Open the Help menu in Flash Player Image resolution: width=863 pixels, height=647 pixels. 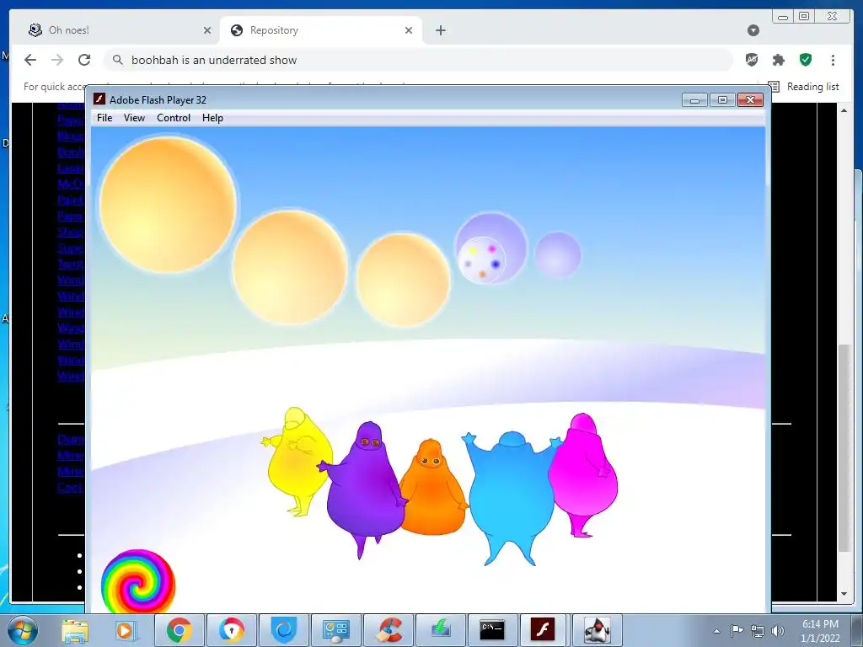click(212, 118)
